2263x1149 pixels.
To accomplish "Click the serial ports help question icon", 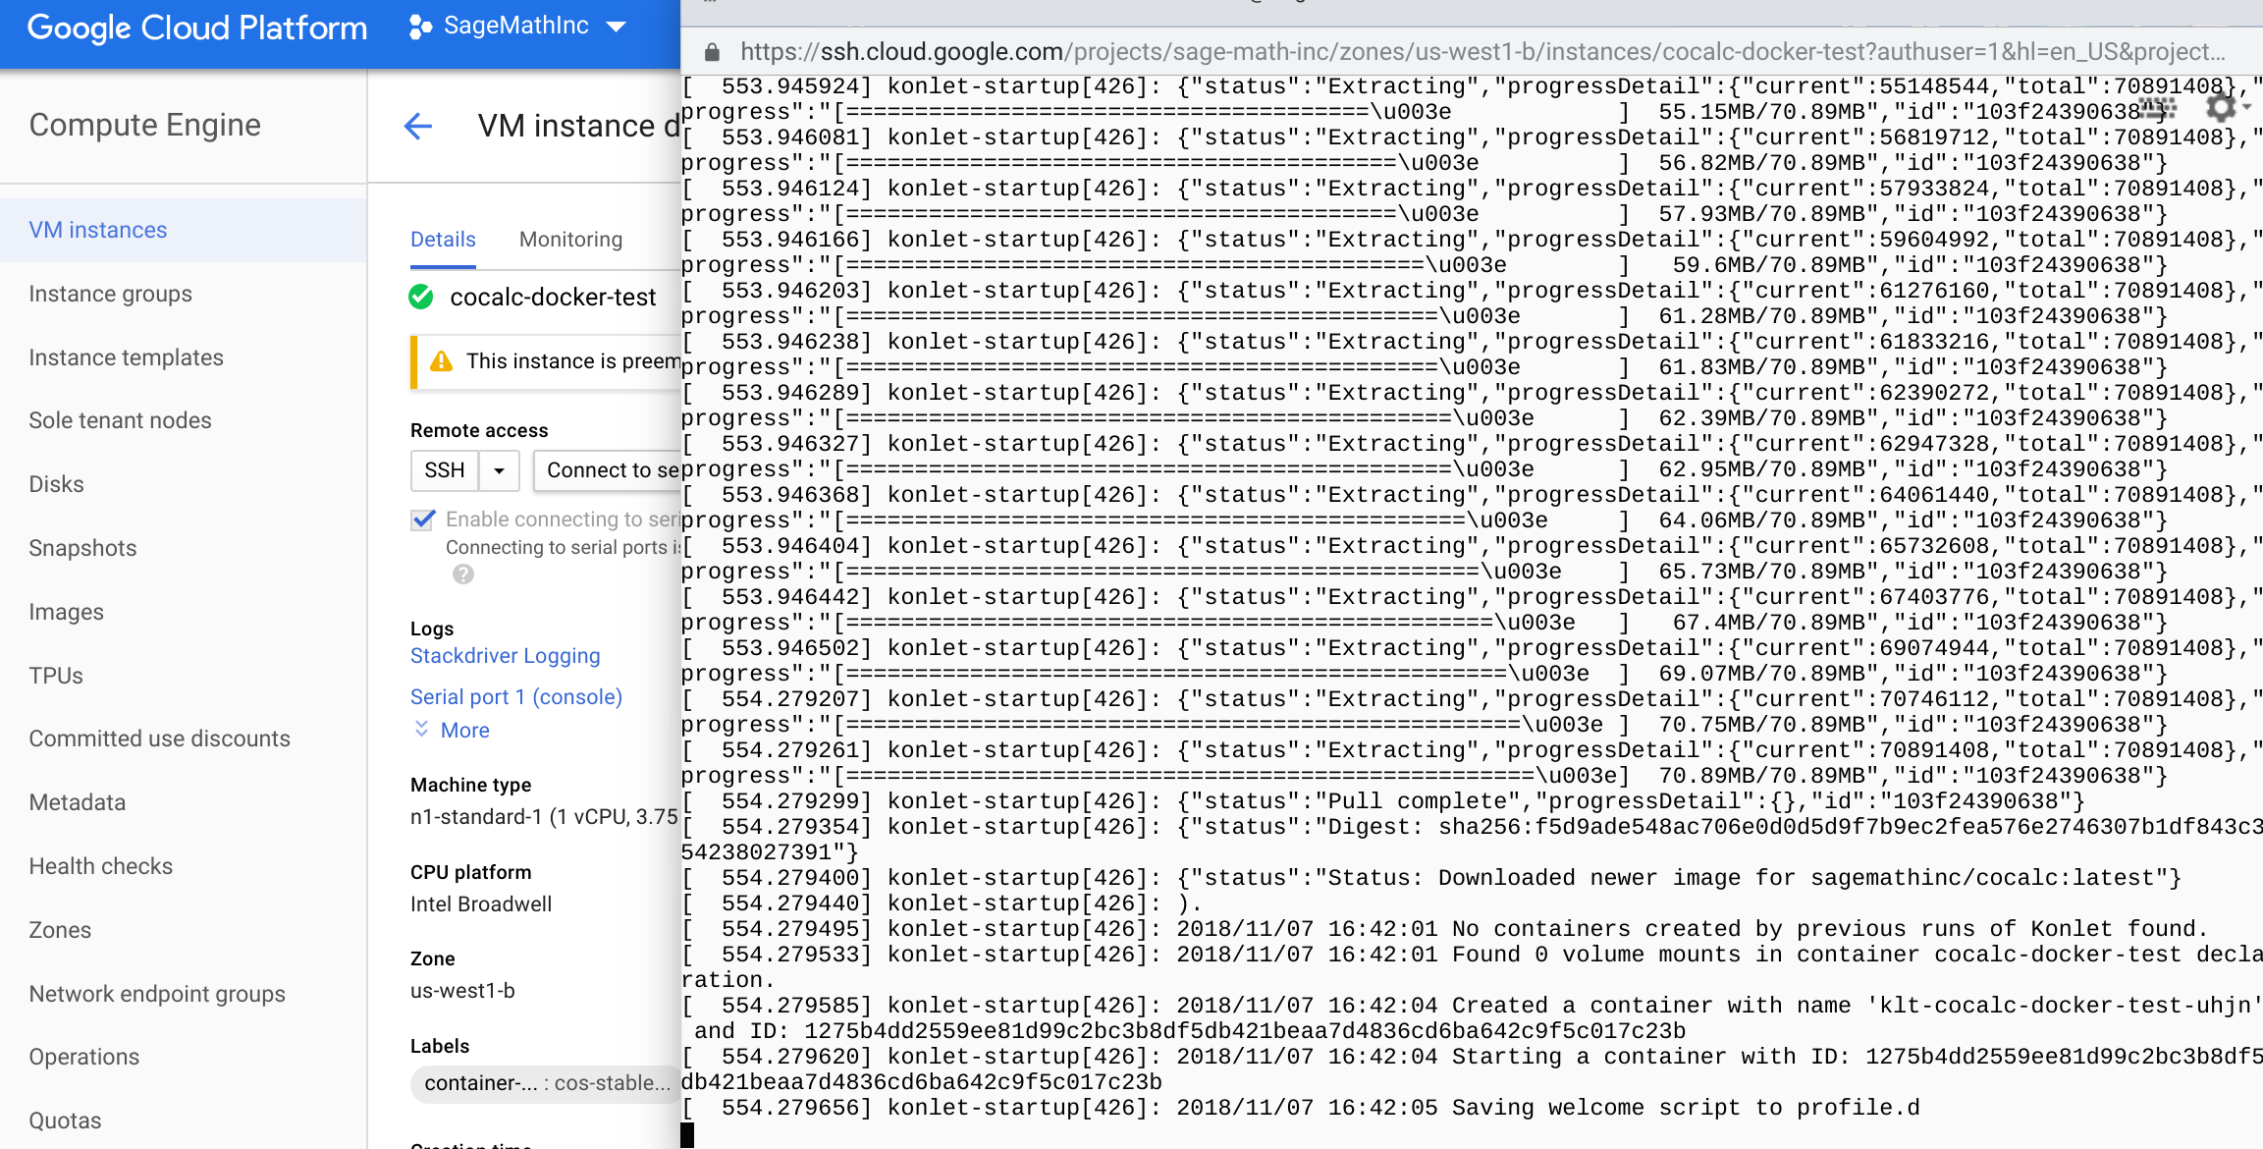I will (x=463, y=574).
